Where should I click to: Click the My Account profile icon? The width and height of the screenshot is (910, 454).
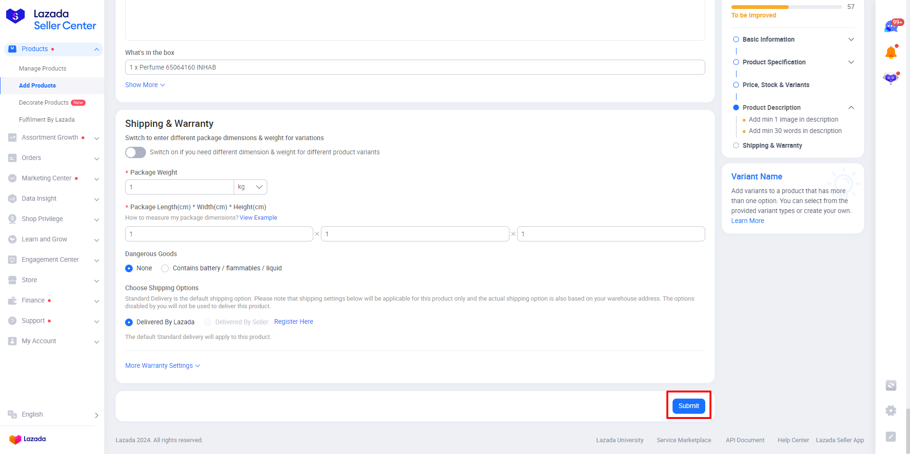(12, 341)
